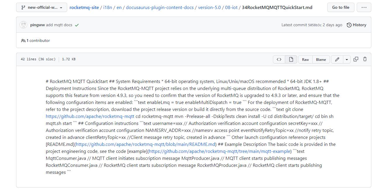Screen dimensions: 381x191
Task: Open docusaurus-plugin-content-docs breadcrumb link
Action: point(160,8)
